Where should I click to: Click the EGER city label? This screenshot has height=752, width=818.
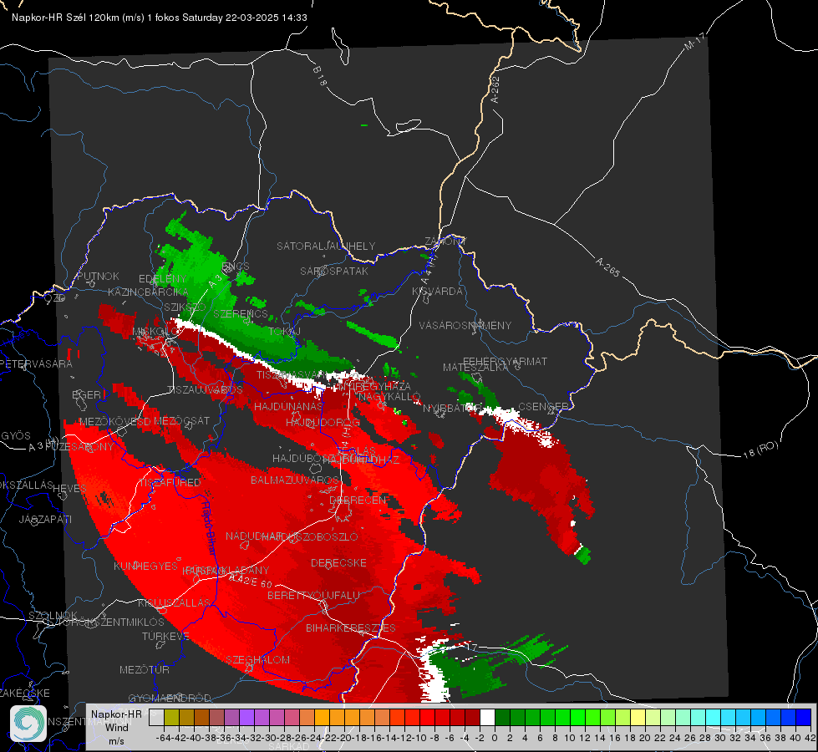click(x=86, y=395)
